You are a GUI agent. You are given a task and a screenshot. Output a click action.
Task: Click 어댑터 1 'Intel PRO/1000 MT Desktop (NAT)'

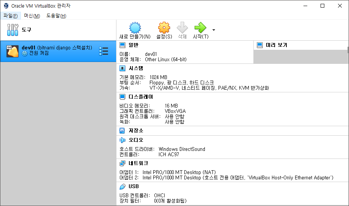179,172
